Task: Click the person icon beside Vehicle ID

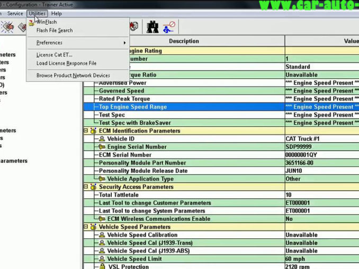Action: (x=102, y=139)
